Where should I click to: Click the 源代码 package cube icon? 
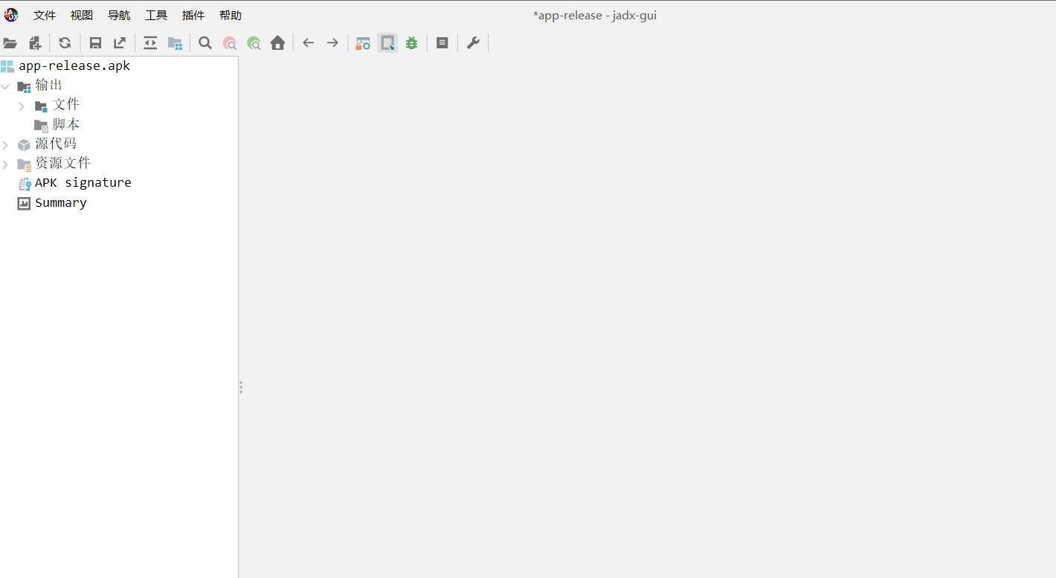pyautogui.click(x=24, y=145)
